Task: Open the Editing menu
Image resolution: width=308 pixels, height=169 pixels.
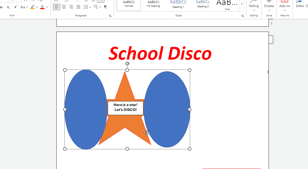Action: pyautogui.click(x=254, y=6)
